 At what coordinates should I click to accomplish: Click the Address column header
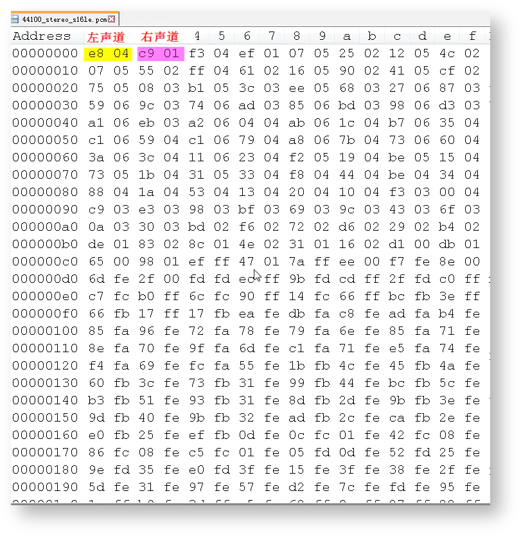[x=42, y=37]
